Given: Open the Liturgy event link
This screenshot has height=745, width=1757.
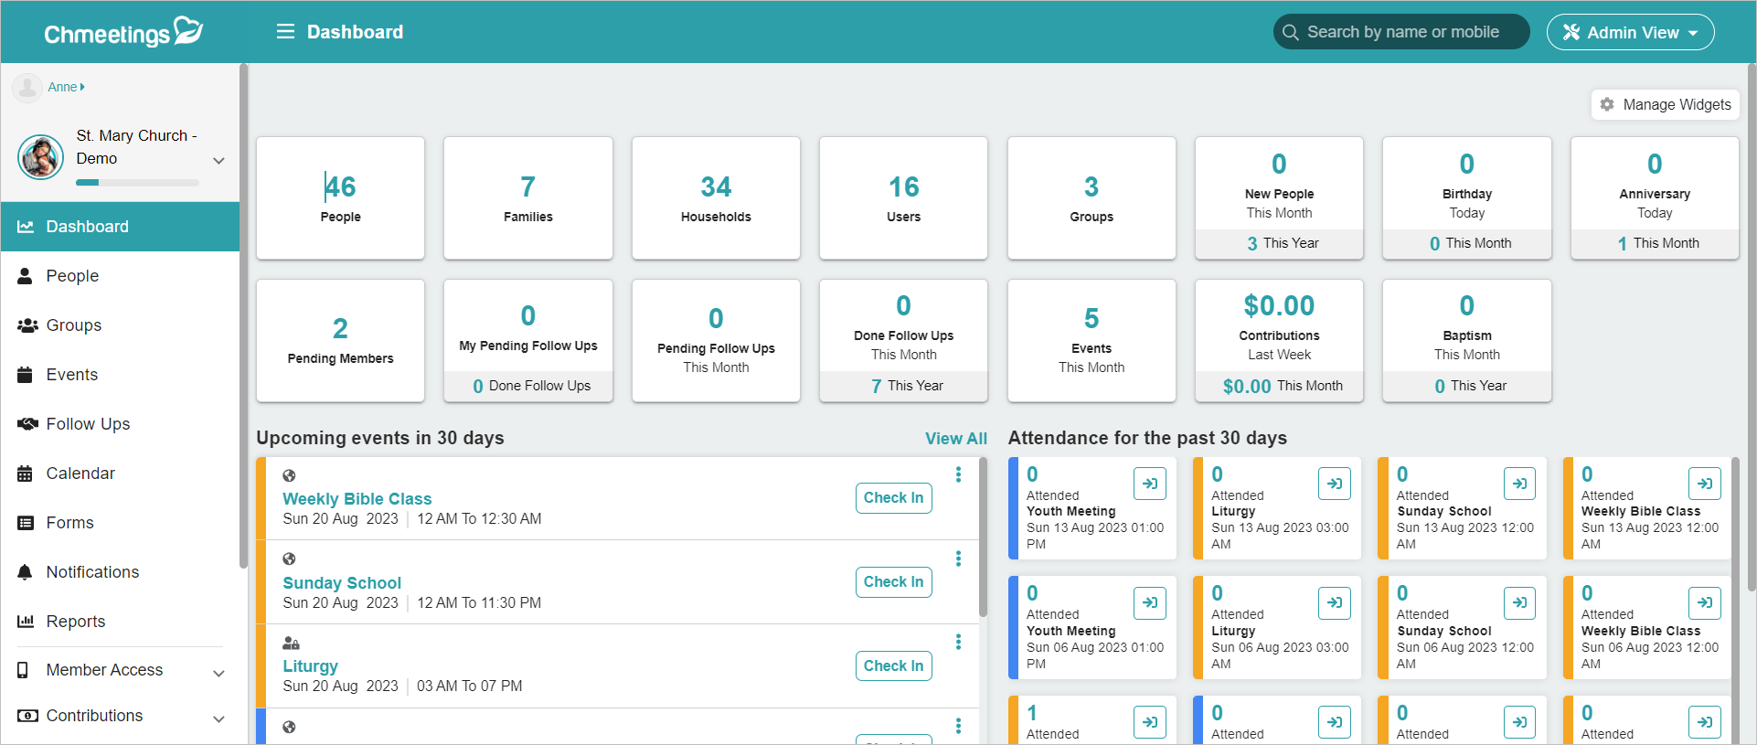Looking at the screenshot, I should click(x=310, y=666).
